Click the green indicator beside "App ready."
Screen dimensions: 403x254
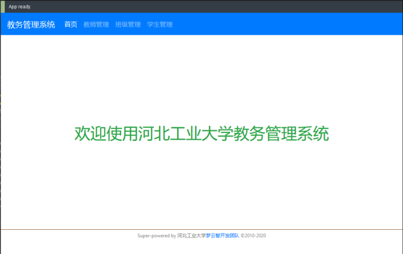pos(2,6)
